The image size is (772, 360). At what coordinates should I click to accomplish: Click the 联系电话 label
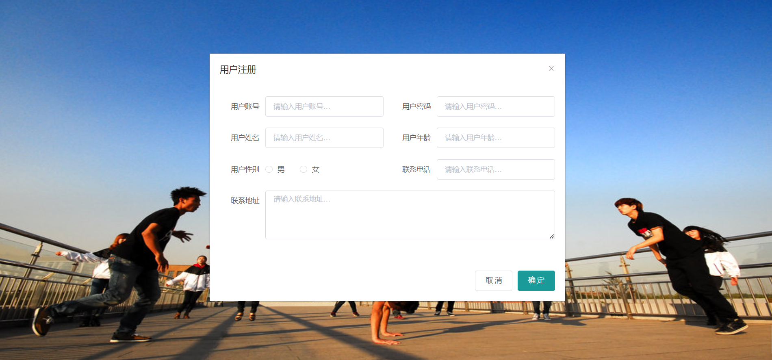coord(416,169)
